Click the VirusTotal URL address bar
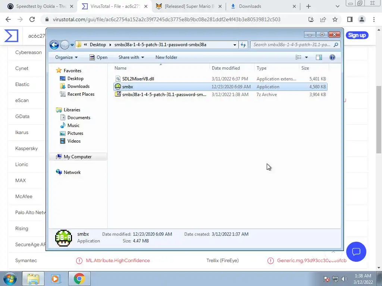This screenshot has width=382, height=286. pyautogui.click(x=167, y=19)
